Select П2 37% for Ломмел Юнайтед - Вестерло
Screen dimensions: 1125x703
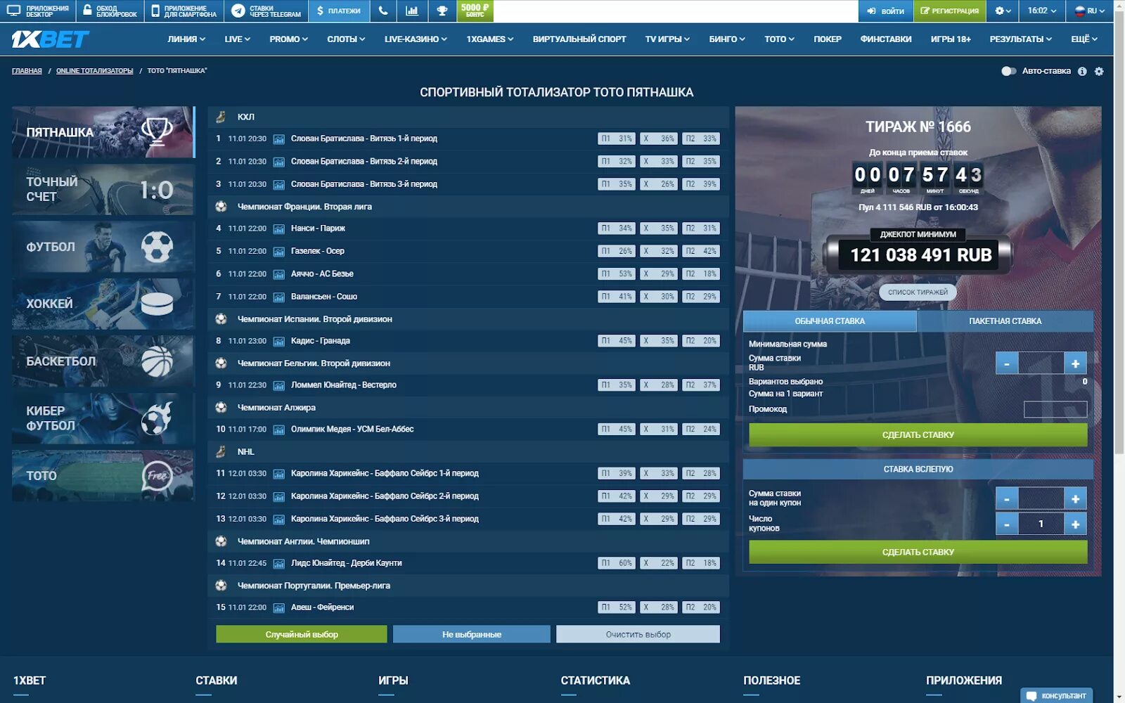[x=700, y=385]
